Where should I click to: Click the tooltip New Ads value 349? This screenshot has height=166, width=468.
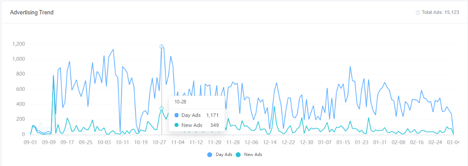[x=215, y=125]
